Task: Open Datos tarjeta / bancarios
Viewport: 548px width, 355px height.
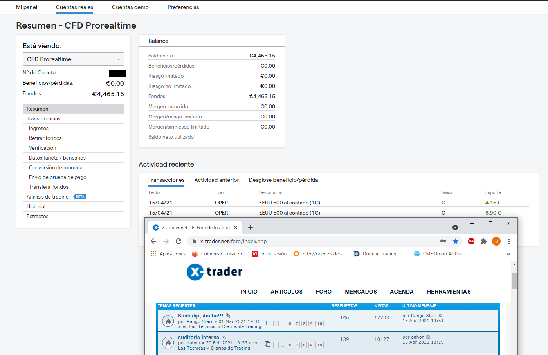Action: (73, 158)
